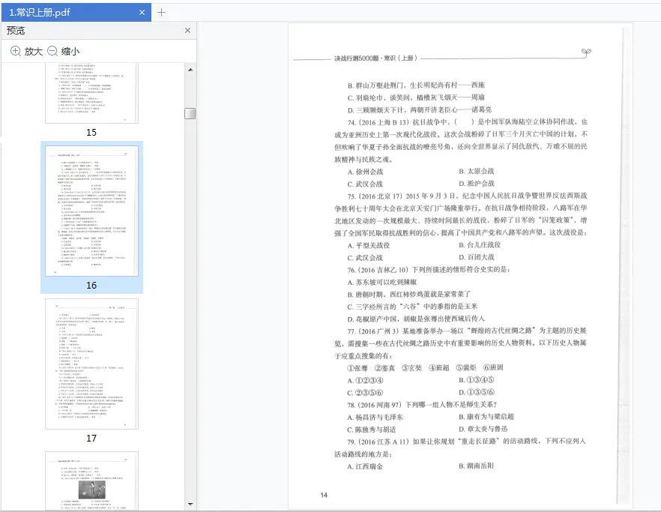
Task: Click option C. 陈独秀与胡适
Action: click(372, 430)
